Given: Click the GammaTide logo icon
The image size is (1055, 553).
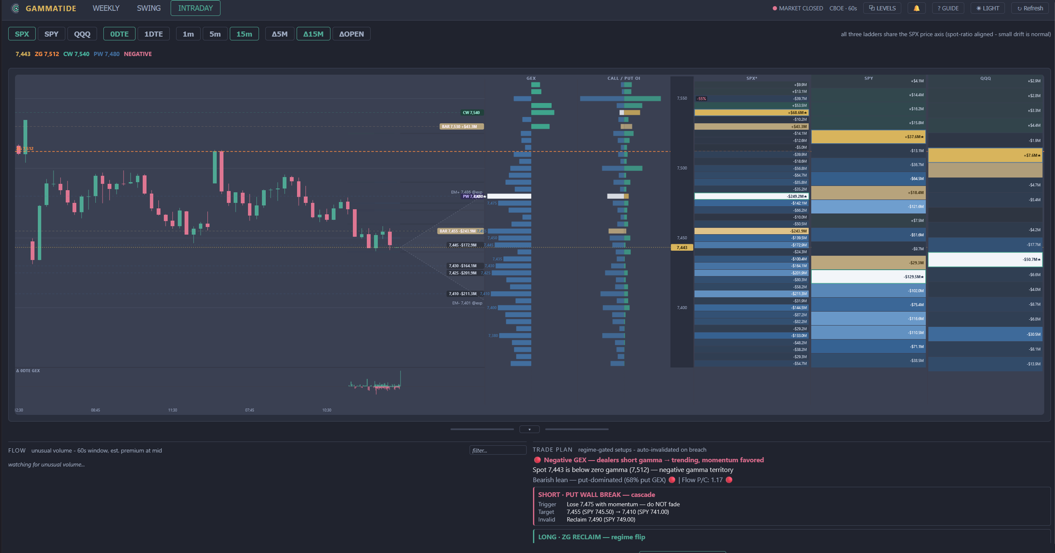Looking at the screenshot, I should tap(15, 8).
